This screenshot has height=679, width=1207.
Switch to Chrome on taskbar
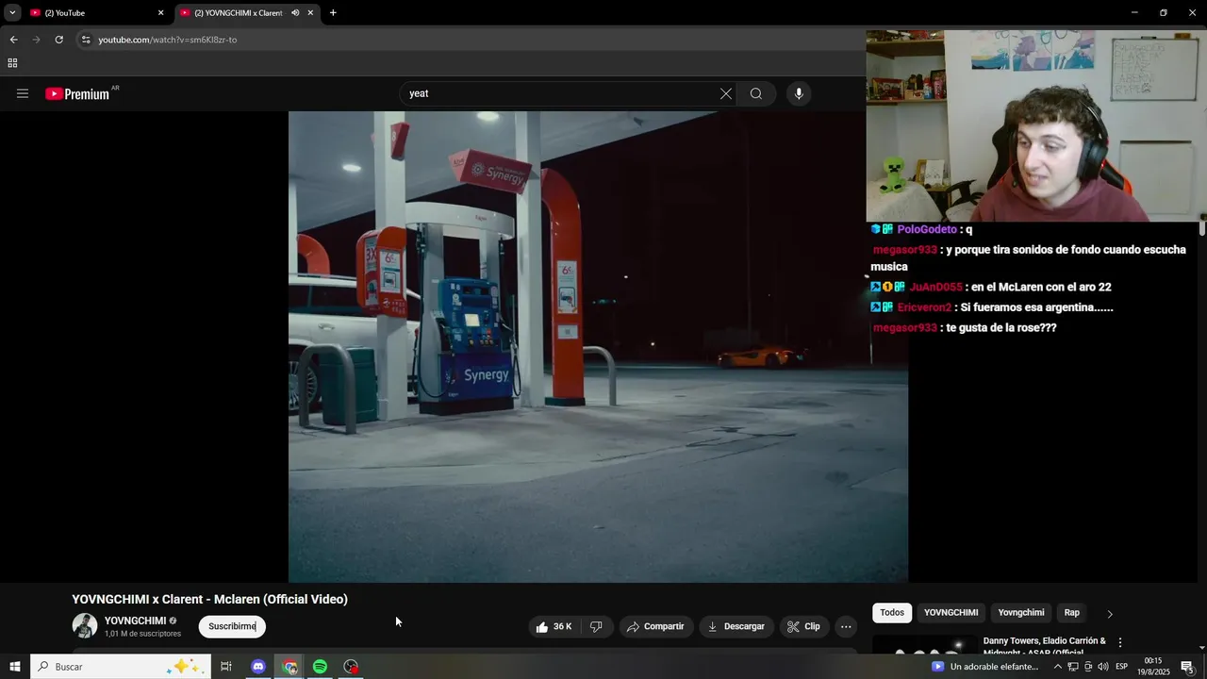(x=289, y=667)
